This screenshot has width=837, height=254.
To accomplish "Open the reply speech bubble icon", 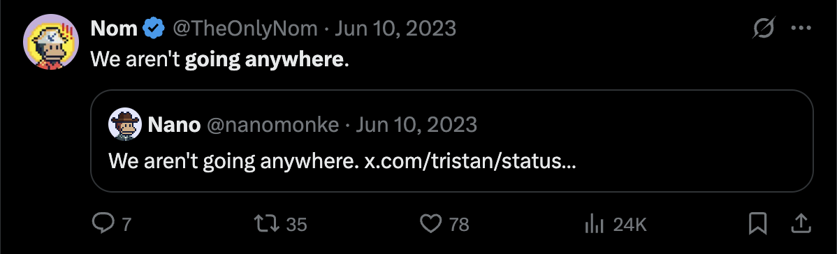I will (103, 223).
